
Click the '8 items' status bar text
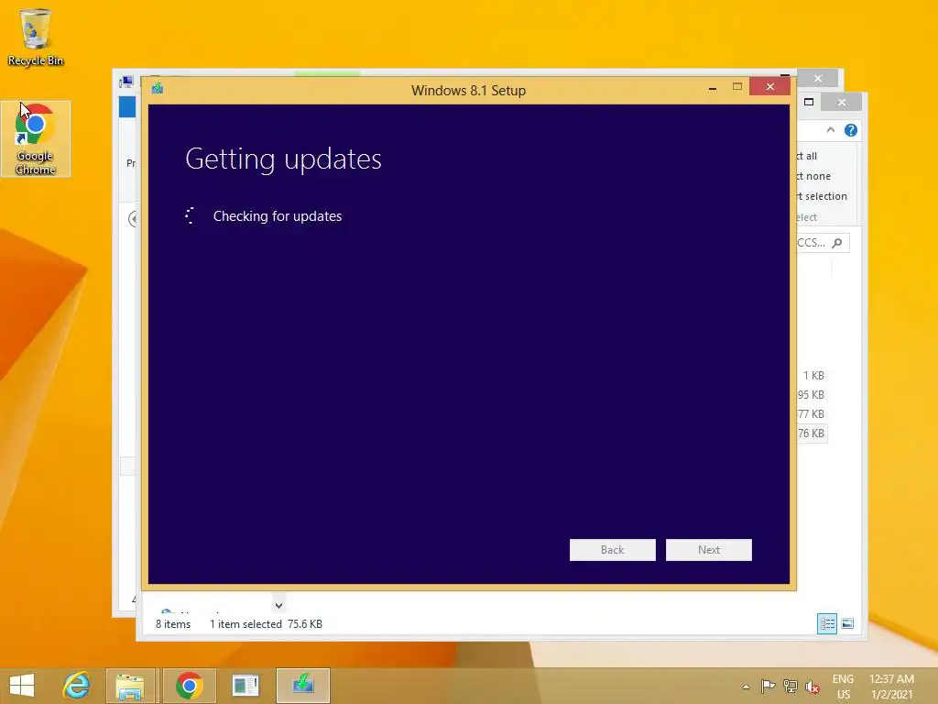click(x=173, y=623)
